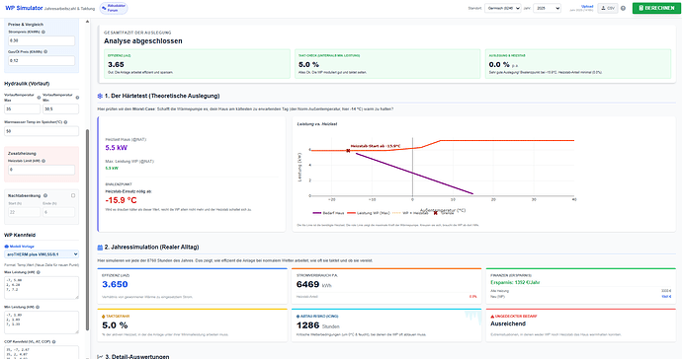Click the 'Ausreichend' status text
Screen dimensions: 682x359
coord(508,323)
